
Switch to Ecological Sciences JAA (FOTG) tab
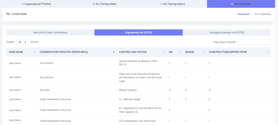pyautogui.click(x=227, y=33)
